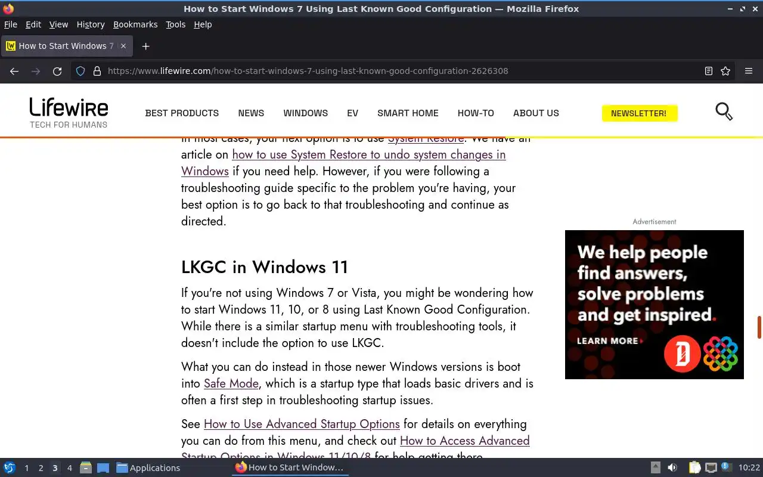Open the NEWS navigation item

(251, 113)
